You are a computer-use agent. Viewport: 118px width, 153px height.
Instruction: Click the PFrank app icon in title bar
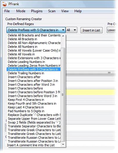4,4
